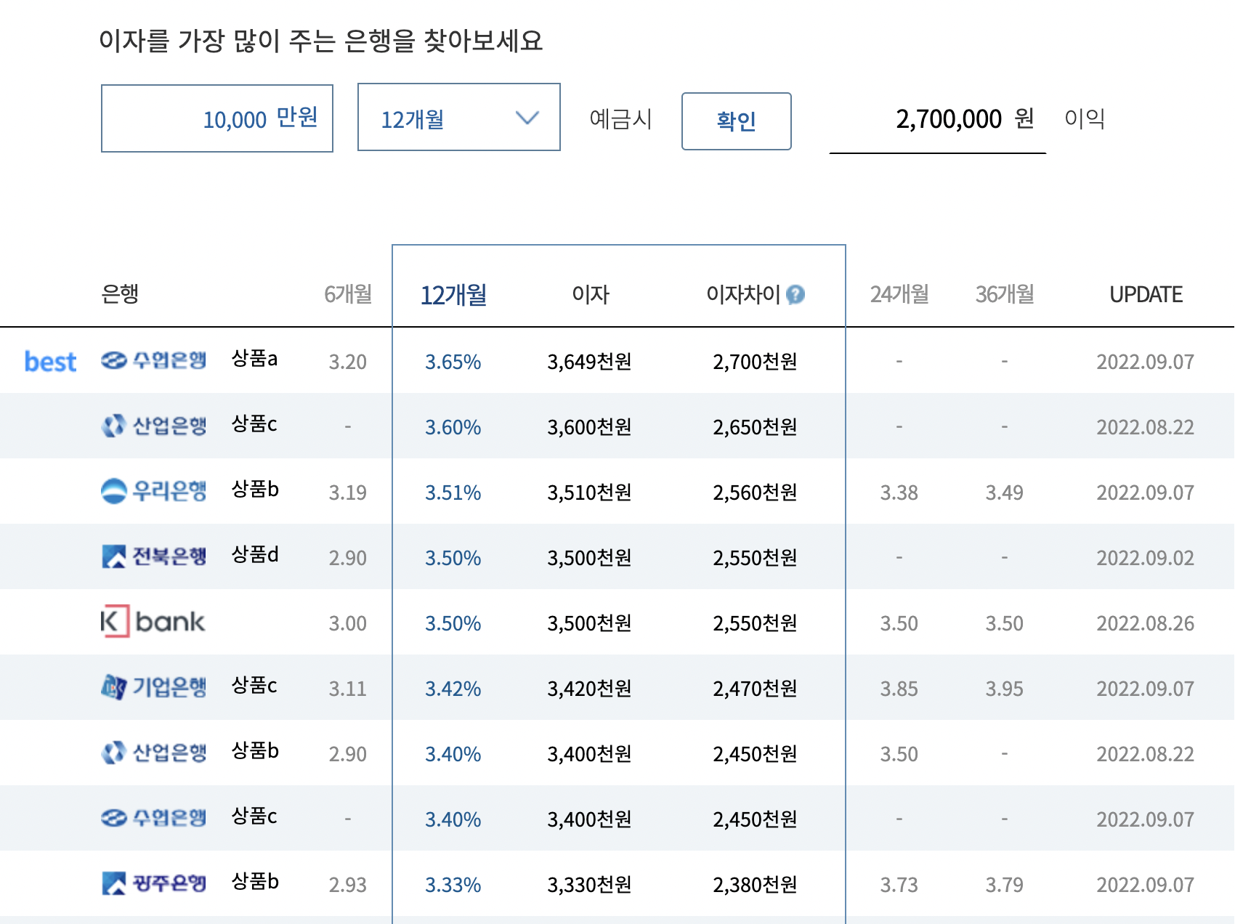The height and width of the screenshot is (924, 1235).
Task: Click the 3.20 six-month rate for 수협은행
Action: click(x=348, y=362)
